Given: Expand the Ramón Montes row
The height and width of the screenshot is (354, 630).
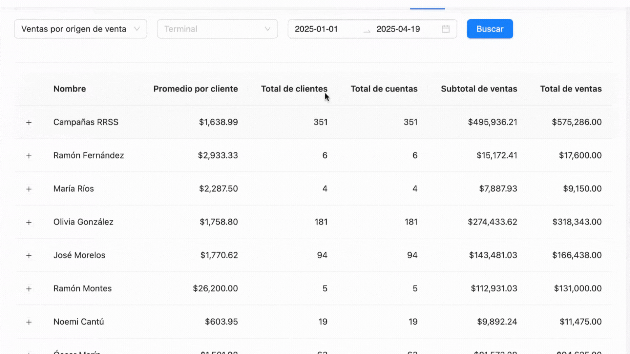Looking at the screenshot, I should (29, 289).
